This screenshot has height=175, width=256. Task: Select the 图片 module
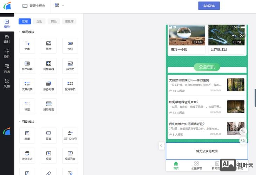(49, 46)
